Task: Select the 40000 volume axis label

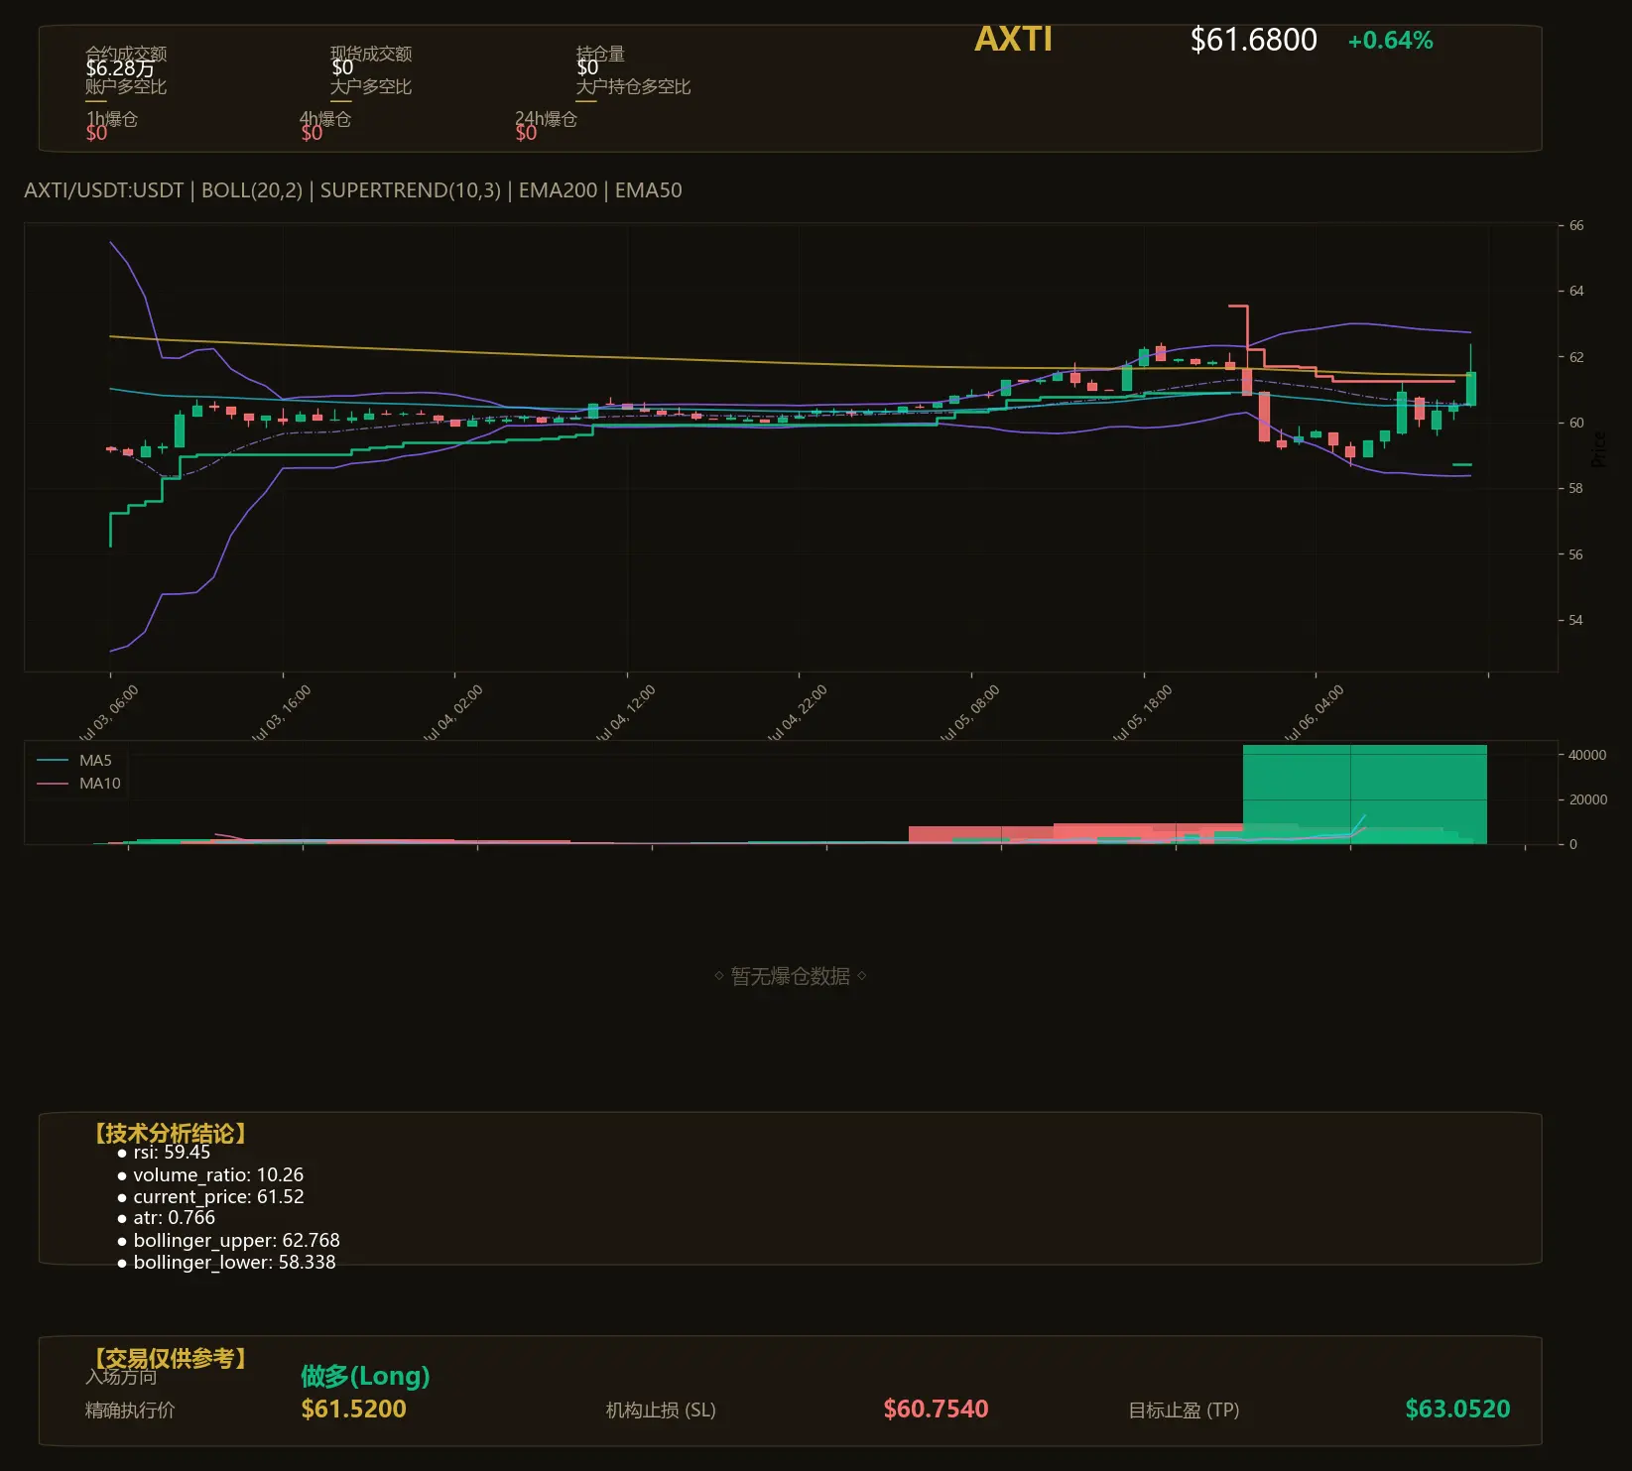Action: 1587,755
